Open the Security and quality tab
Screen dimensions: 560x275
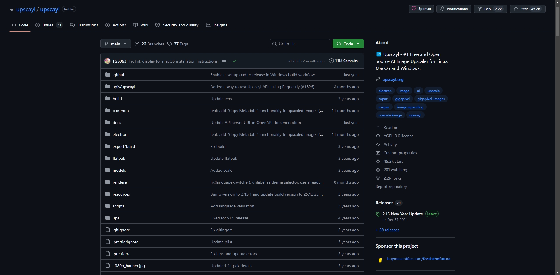click(177, 25)
